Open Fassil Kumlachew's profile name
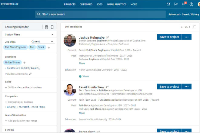This screenshot has height=133, width=200. 92,87
